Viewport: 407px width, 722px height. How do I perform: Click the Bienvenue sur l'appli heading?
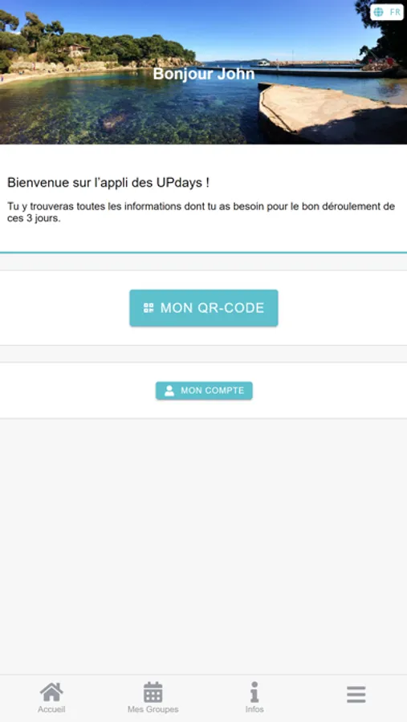point(108,183)
